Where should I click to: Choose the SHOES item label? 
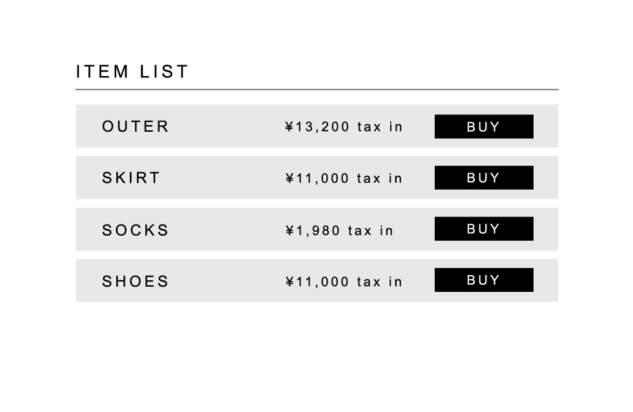pyautogui.click(x=136, y=282)
